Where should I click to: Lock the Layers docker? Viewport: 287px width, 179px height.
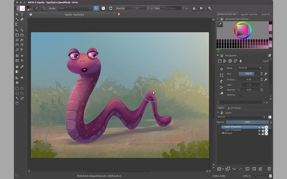pos(222,113)
